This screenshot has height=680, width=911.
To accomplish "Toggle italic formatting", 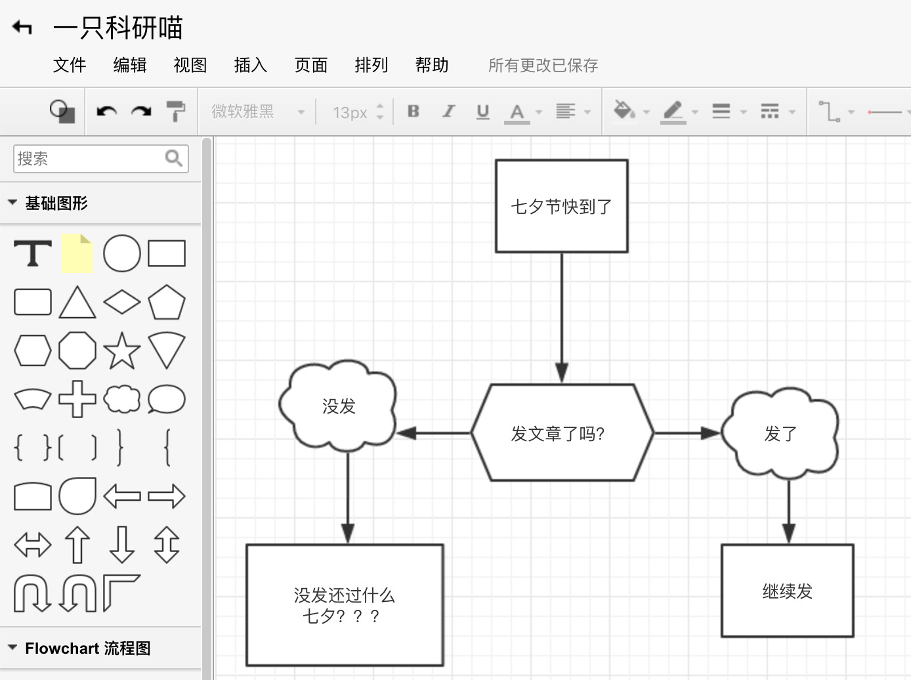I will tap(448, 111).
